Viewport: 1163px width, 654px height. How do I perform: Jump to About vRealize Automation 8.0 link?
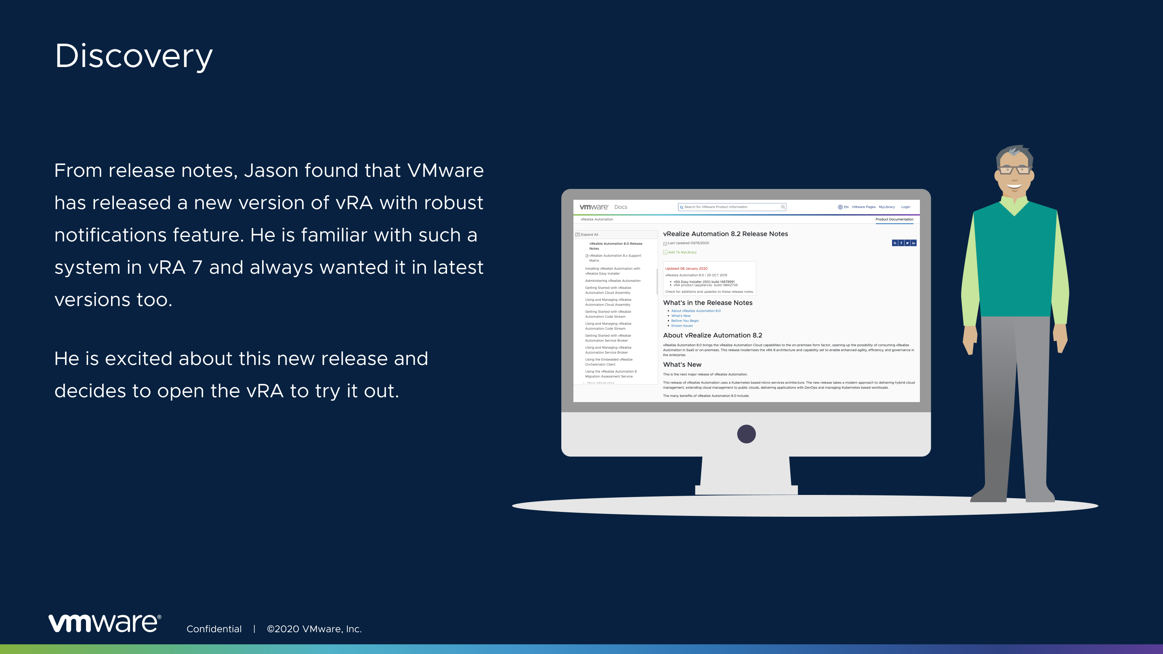pyautogui.click(x=696, y=310)
